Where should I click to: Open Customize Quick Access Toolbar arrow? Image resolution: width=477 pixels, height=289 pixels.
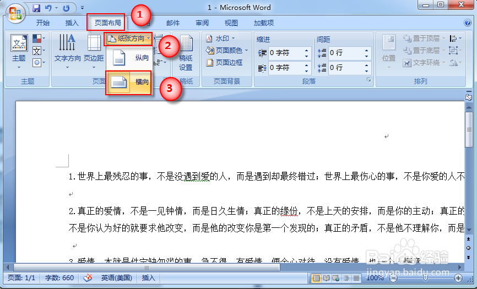pos(82,8)
